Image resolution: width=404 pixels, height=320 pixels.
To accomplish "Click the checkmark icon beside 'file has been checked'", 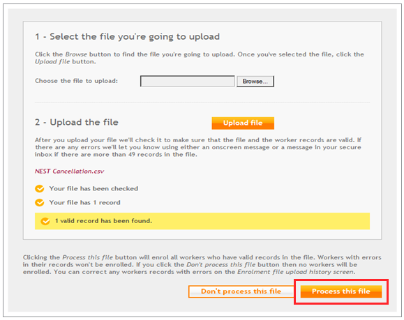I will click(x=39, y=189).
